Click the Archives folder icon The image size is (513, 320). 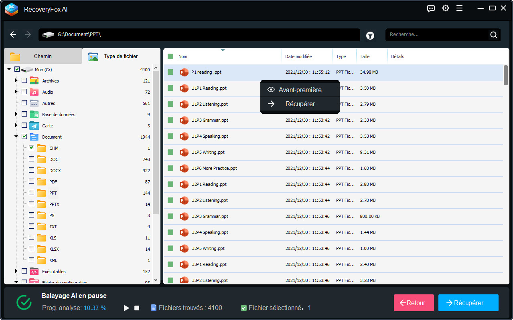(x=34, y=81)
